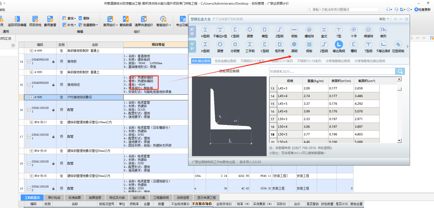Pin the 型钢五金大全 panel

pos(395,19)
